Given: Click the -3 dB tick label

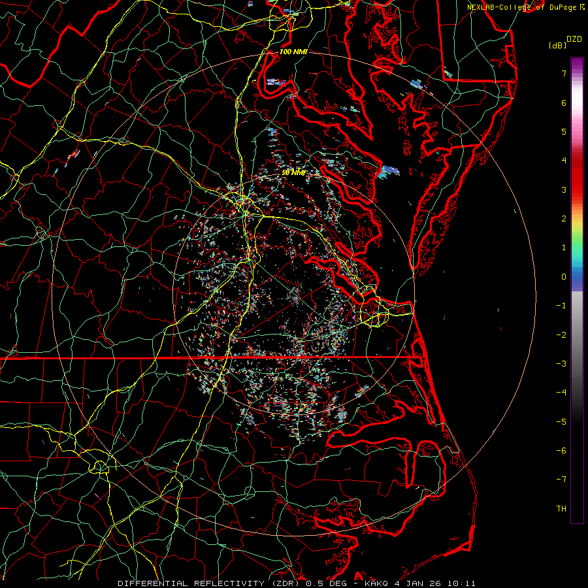Looking at the screenshot, I should click(561, 363).
